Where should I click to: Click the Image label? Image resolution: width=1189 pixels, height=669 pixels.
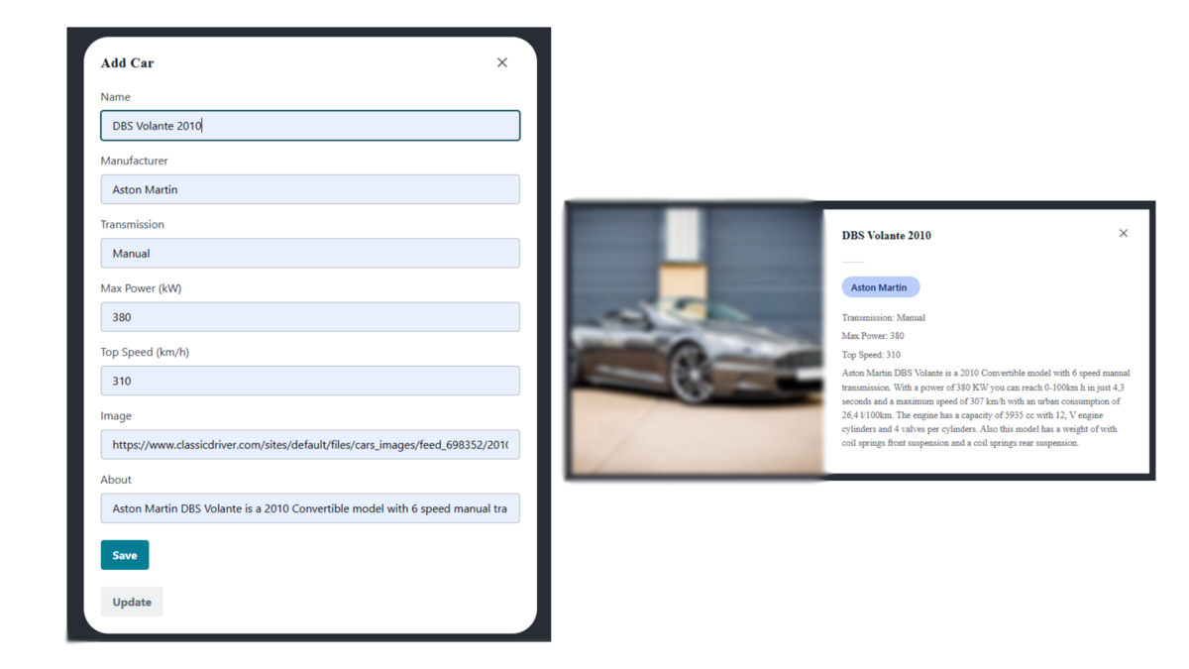(116, 416)
